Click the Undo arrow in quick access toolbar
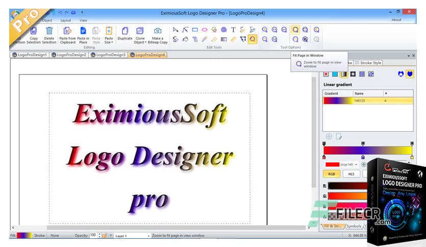Screen dimensions: 426x247 [x=60, y=13]
